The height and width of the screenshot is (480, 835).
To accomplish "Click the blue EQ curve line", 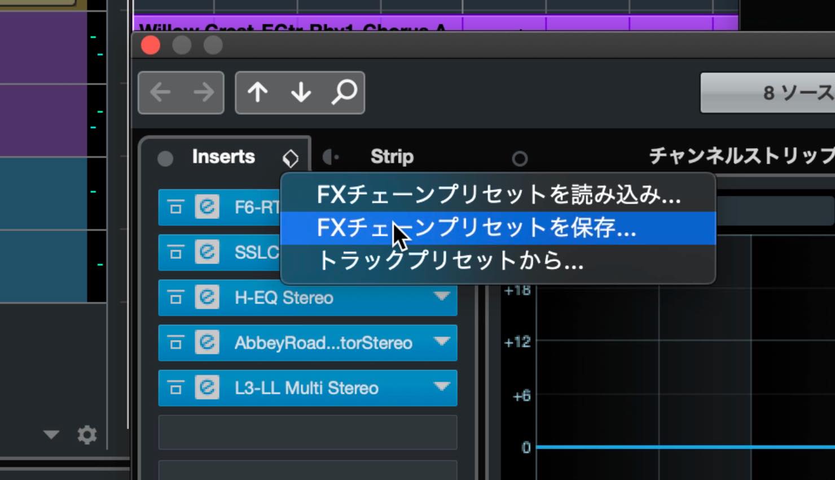I will [685, 447].
